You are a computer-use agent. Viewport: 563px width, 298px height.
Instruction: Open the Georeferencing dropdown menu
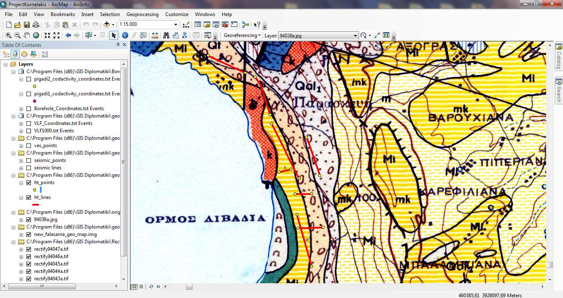[242, 35]
